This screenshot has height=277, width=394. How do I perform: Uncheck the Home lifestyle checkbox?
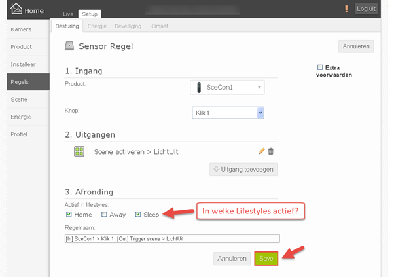pos(69,214)
